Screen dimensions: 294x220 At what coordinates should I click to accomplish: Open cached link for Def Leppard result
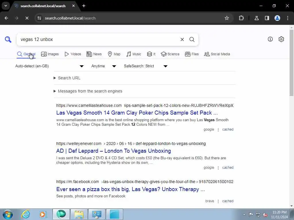coord(228,168)
